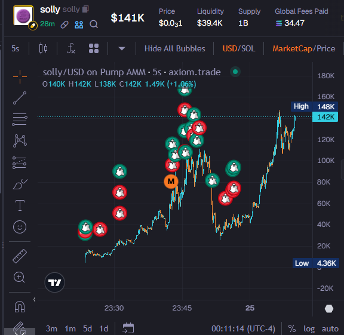Select the 5d time range

[x=87, y=328]
